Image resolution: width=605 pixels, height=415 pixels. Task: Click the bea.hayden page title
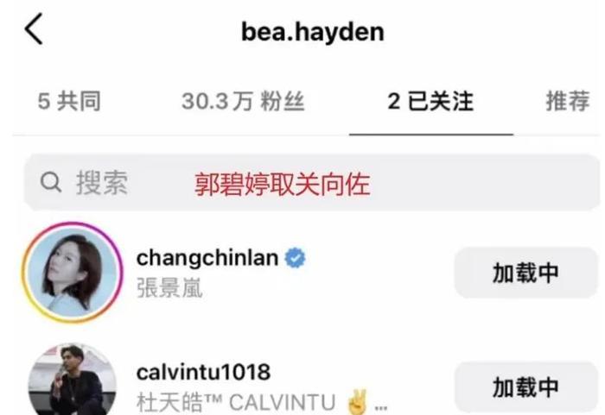313,32
